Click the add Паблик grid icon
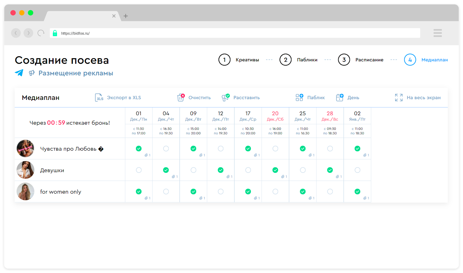Viewport: 463px width, 273px height. (x=299, y=98)
